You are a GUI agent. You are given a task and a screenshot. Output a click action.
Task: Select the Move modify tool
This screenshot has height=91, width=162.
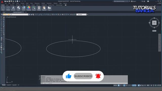(x=4, y=27)
